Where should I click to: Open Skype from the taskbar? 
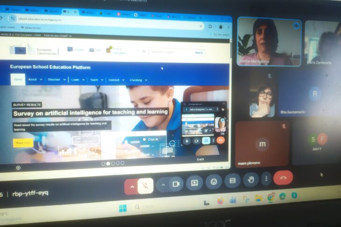294,196
